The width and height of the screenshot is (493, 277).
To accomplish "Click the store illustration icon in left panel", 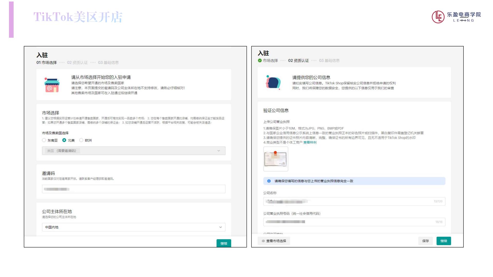I will coord(52,85).
